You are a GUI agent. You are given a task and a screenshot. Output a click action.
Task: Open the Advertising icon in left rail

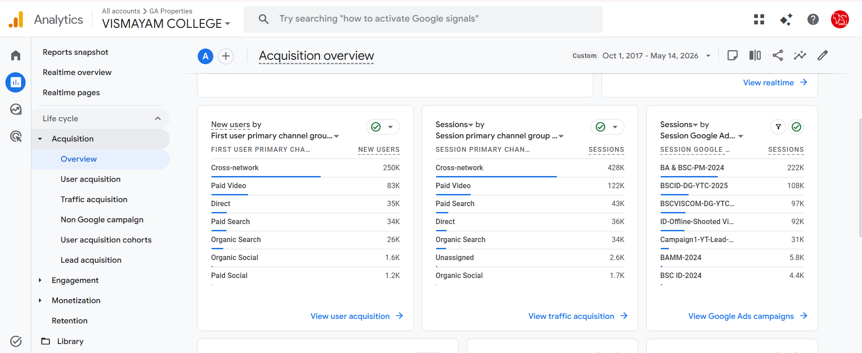click(16, 136)
